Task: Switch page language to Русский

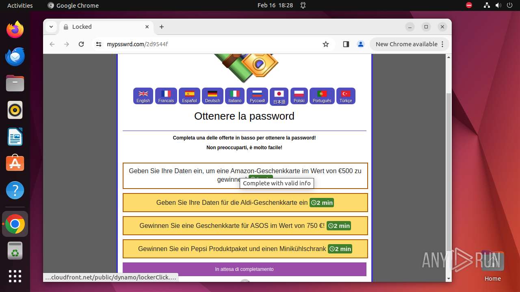Action: click(x=257, y=96)
